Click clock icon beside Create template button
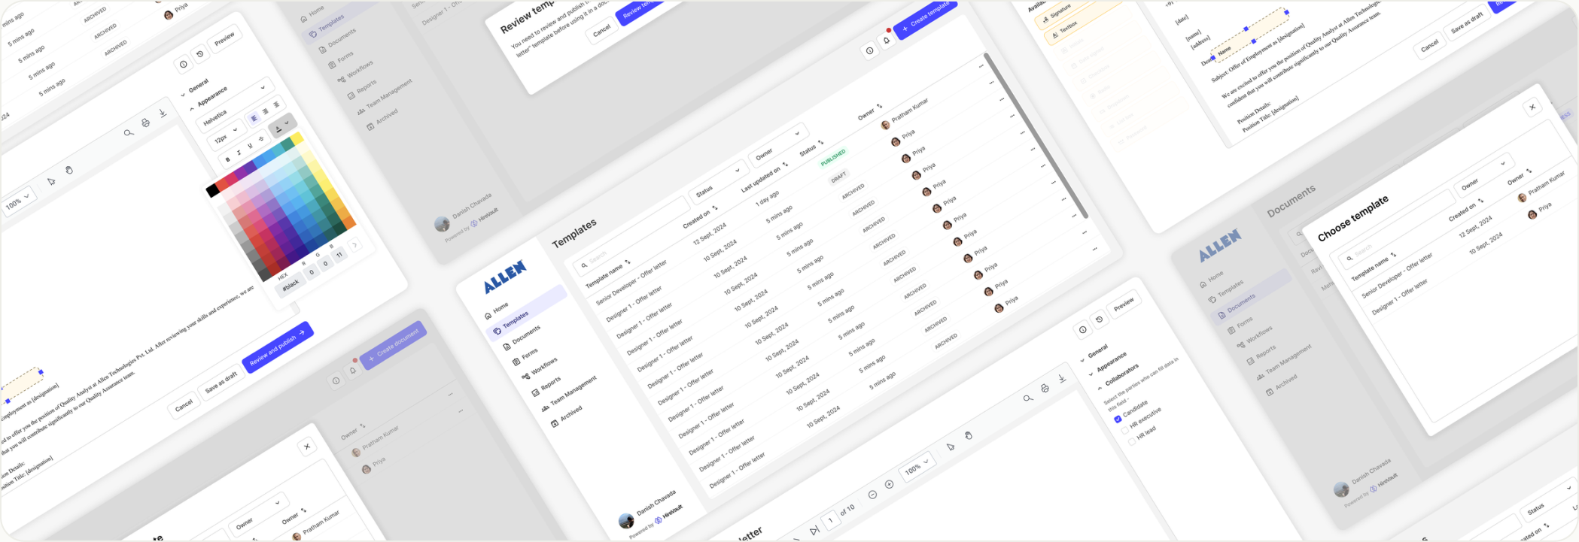Image resolution: width=1579 pixels, height=542 pixels. [x=869, y=51]
